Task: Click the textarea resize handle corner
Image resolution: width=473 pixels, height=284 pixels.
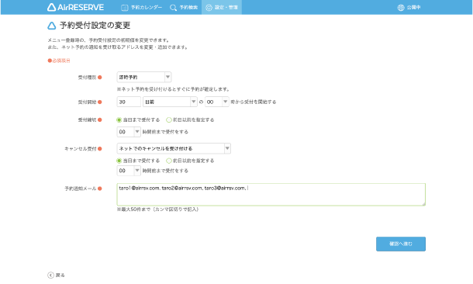Action: coord(423,204)
